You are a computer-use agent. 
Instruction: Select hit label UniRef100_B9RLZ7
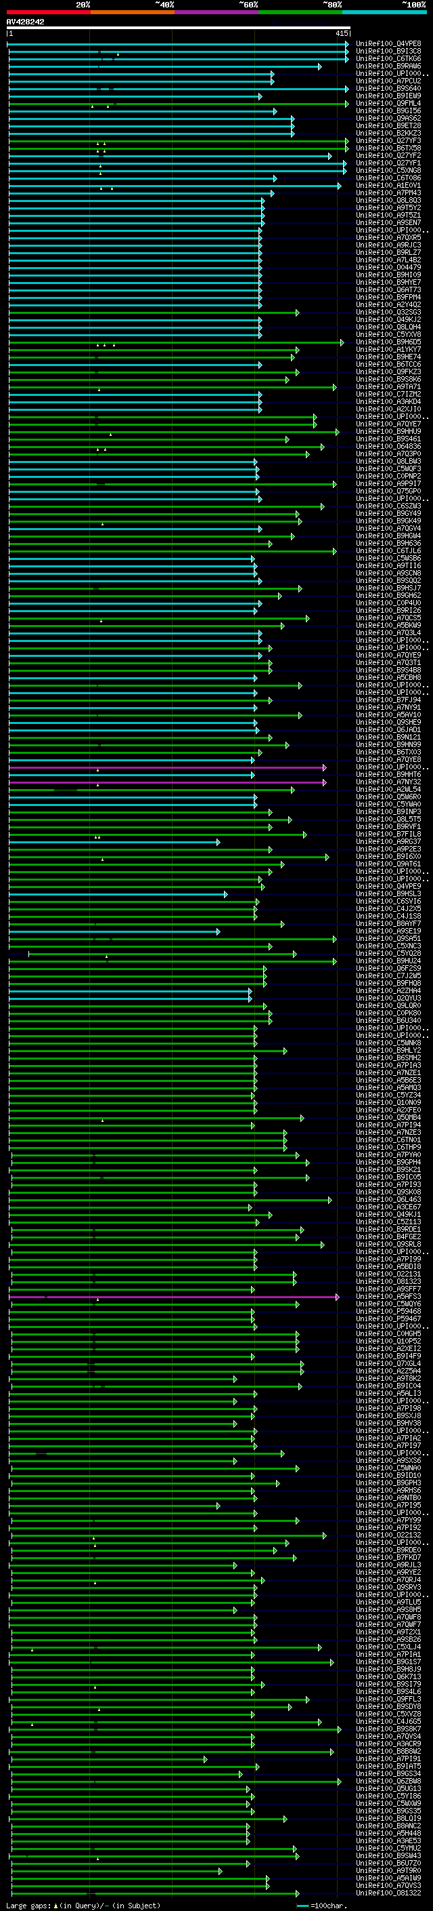388,252
